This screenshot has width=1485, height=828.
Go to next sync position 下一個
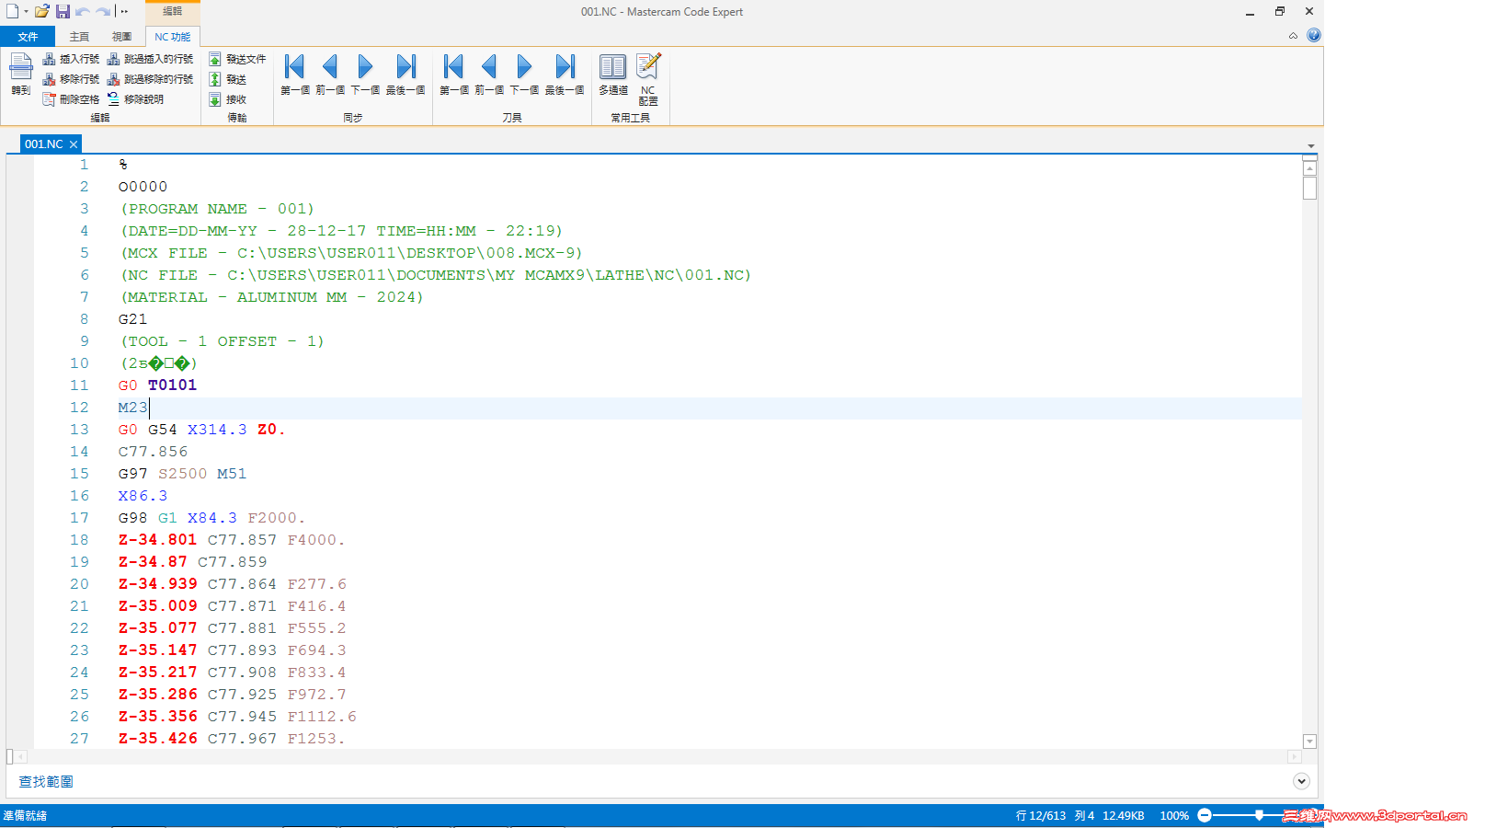click(365, 75)
